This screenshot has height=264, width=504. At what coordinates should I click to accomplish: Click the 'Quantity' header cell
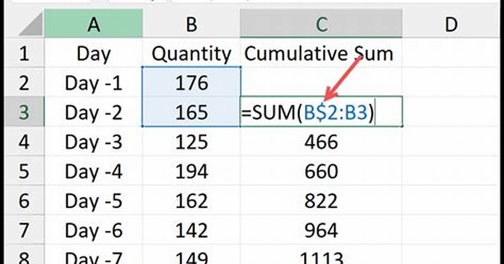tap(191, 53)
